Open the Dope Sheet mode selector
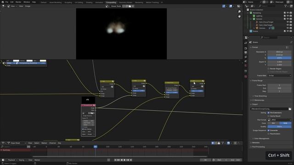The image size is (294, 165). tap(17, 143)
